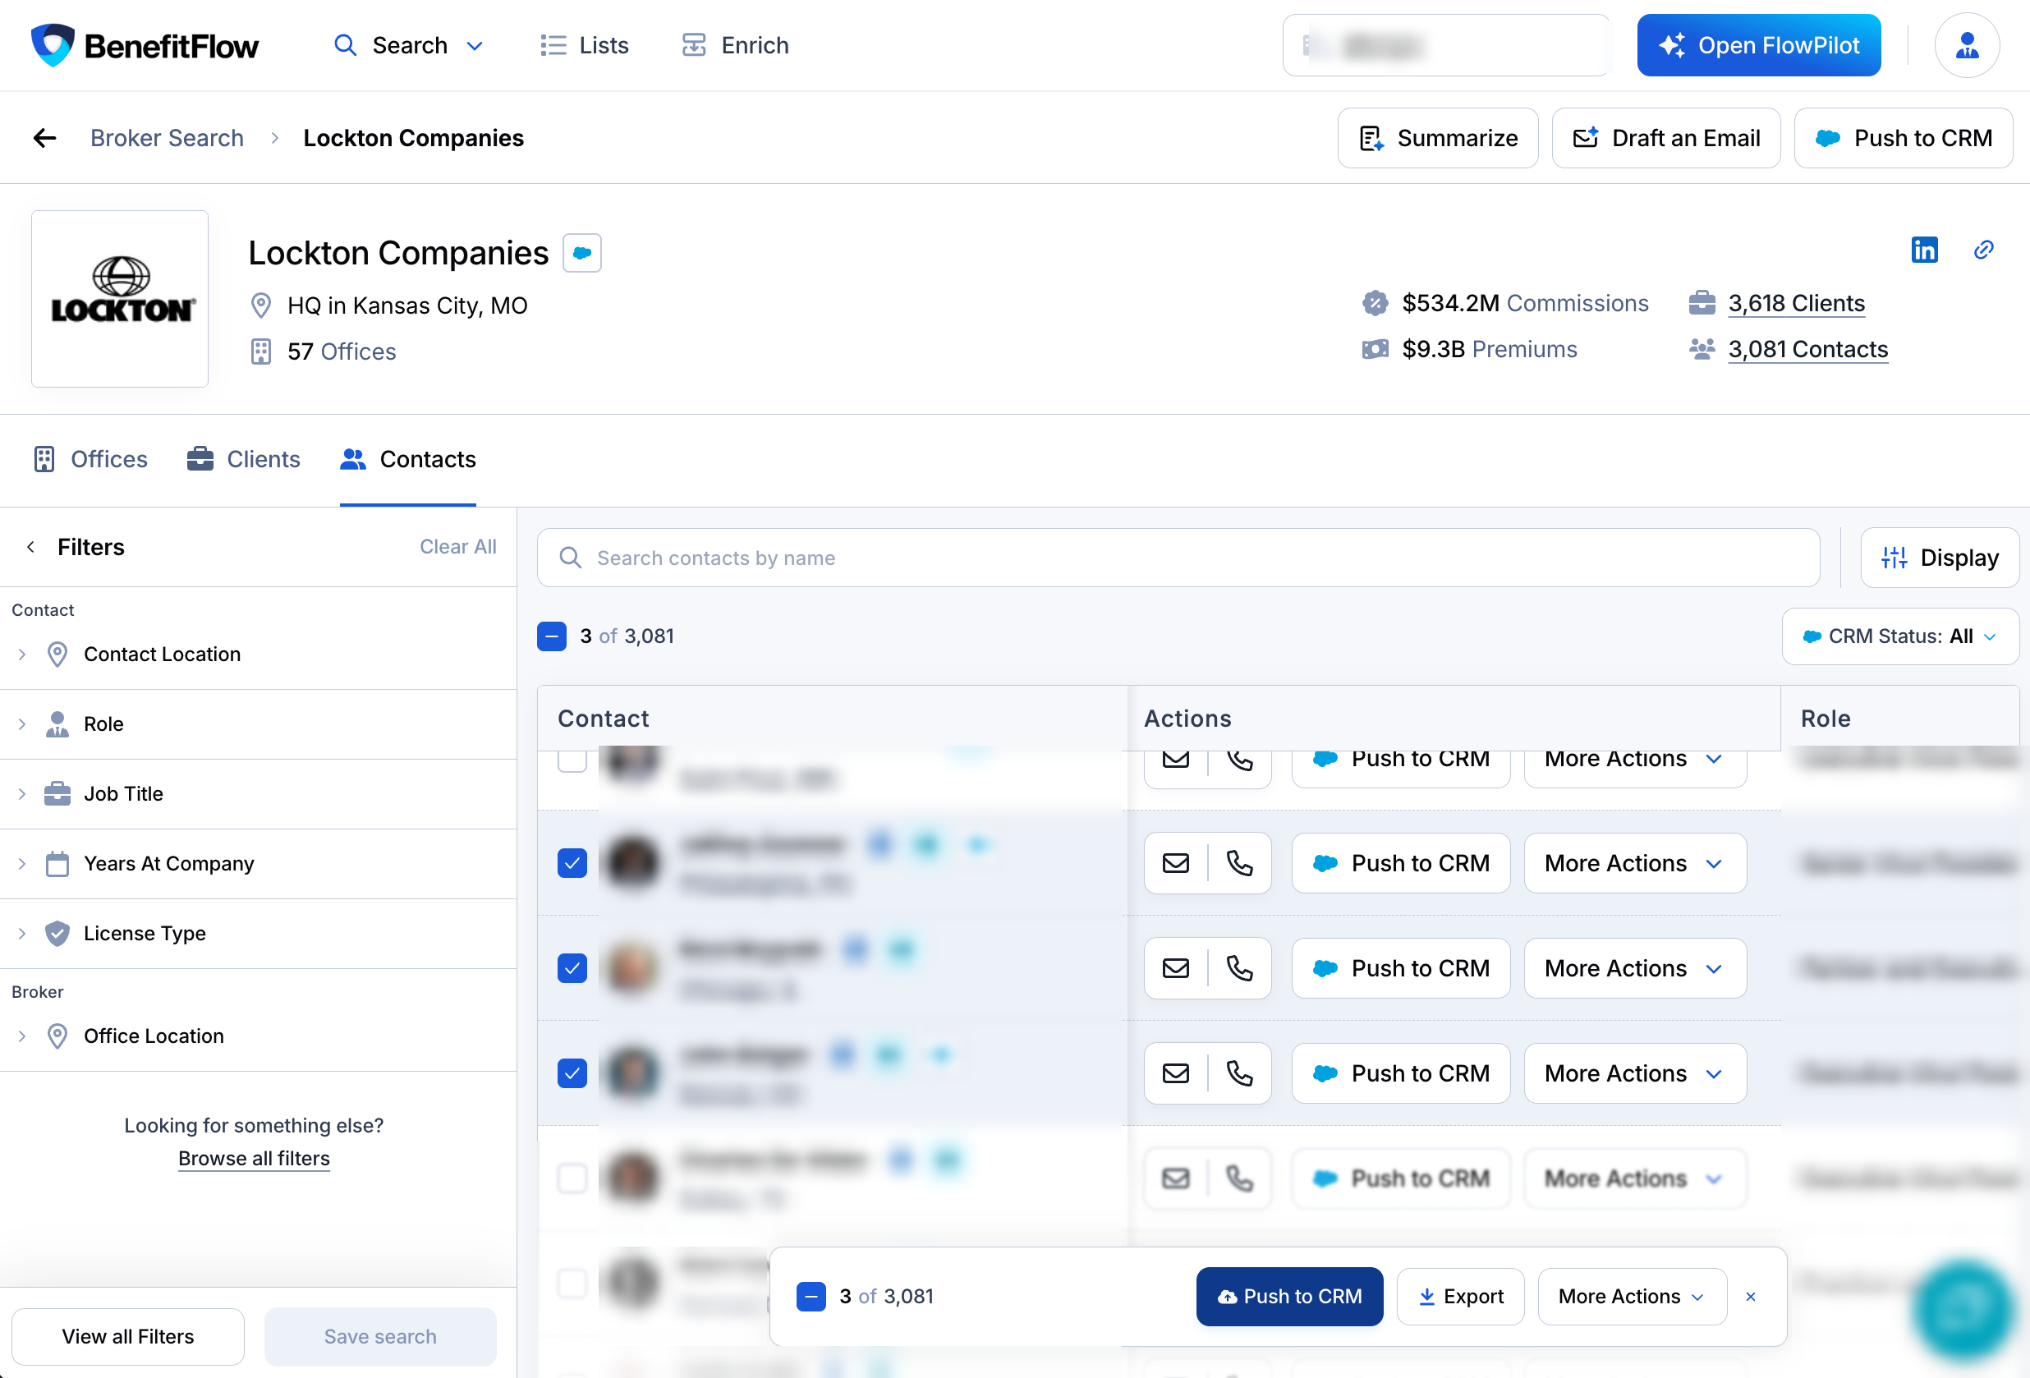This screenshot has height=1378, width=2030.
Task: Collapse Filters panel with left chevron
Action: (30, 547)
